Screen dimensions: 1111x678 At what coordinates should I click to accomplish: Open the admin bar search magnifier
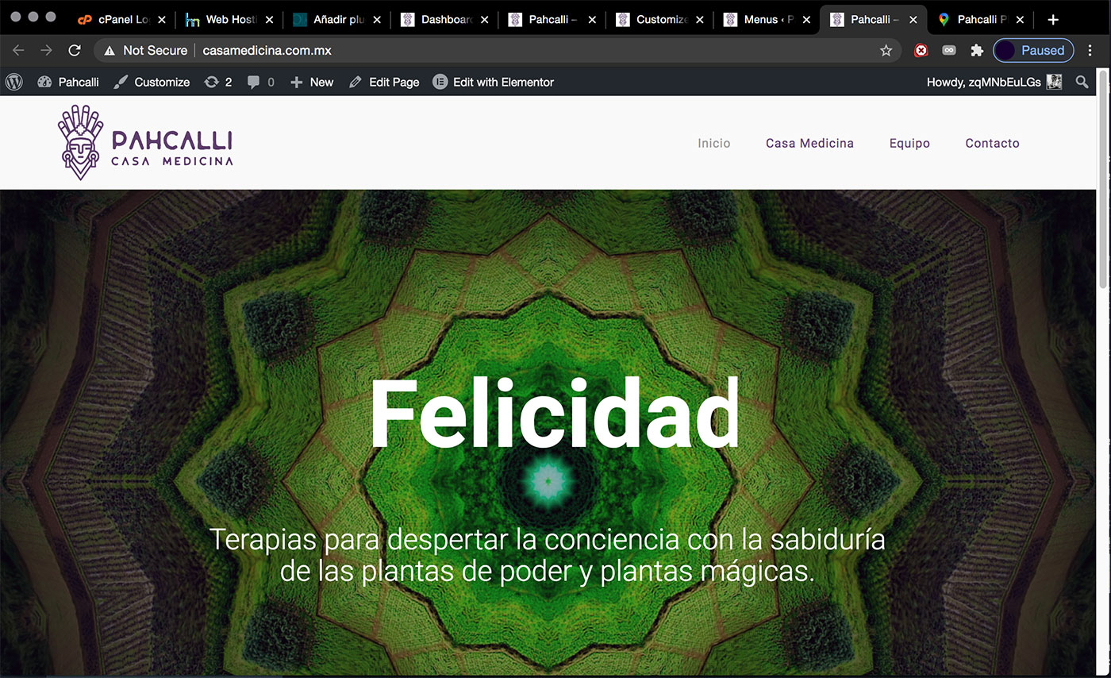click(1082, 82)
